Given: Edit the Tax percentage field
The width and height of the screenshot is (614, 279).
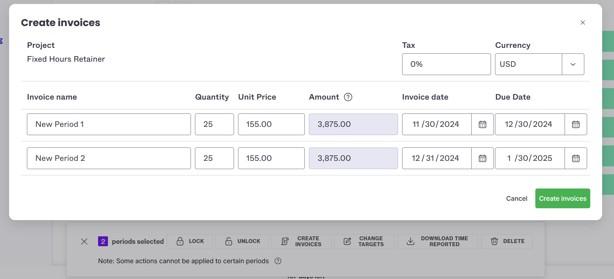Looking at the screenshot, I should click(x=446, y=64).
